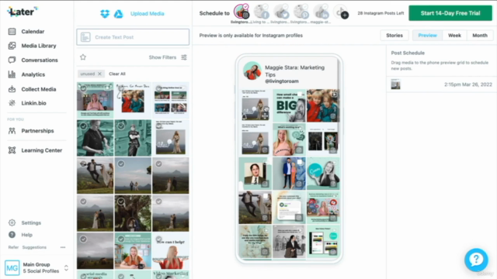Open Collect Media
497x279 pixels.
tap(39, 89)
